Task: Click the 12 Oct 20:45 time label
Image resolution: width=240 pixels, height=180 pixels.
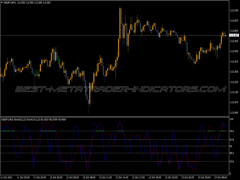Action: 155,178
